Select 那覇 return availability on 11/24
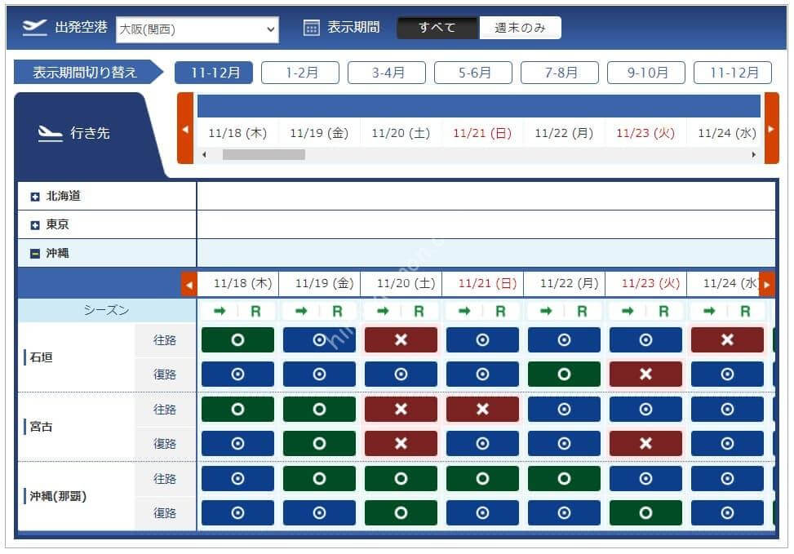794x554 pixels. coord(727,513)
